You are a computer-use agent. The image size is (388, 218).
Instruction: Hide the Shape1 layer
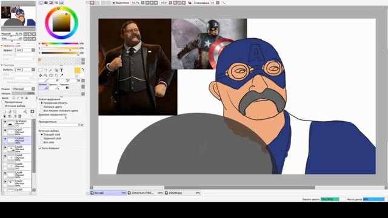click(5, 122)
